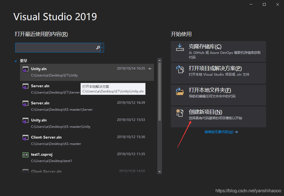Click solution icon of ET\Server Server.sln
Image resolution: width=284 pixels, height=196 pixels.
[25, 86]
